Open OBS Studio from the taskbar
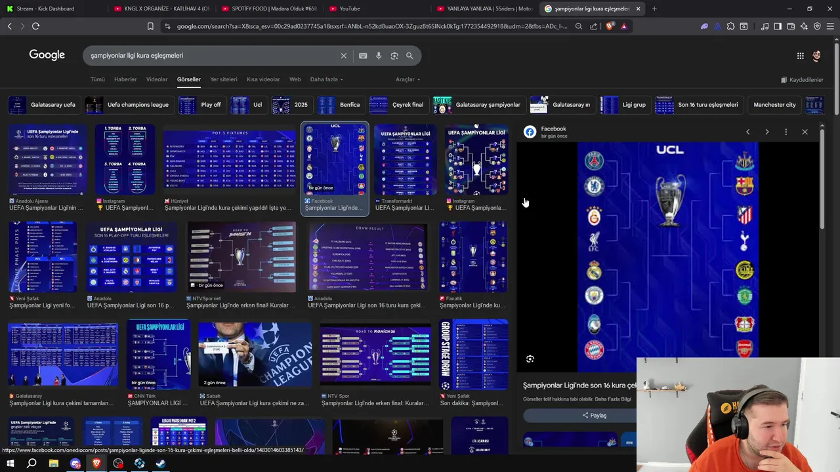This screenshot has height=472, width=840. pos(118,463)
